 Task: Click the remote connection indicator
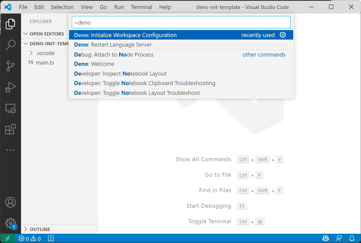pyautogui.click(x=8, y=238)
